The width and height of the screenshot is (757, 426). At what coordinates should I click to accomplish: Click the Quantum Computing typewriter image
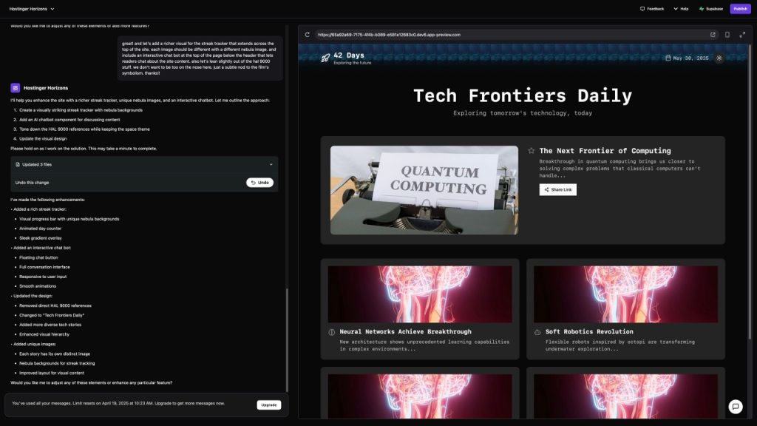[x=424, y=190]
